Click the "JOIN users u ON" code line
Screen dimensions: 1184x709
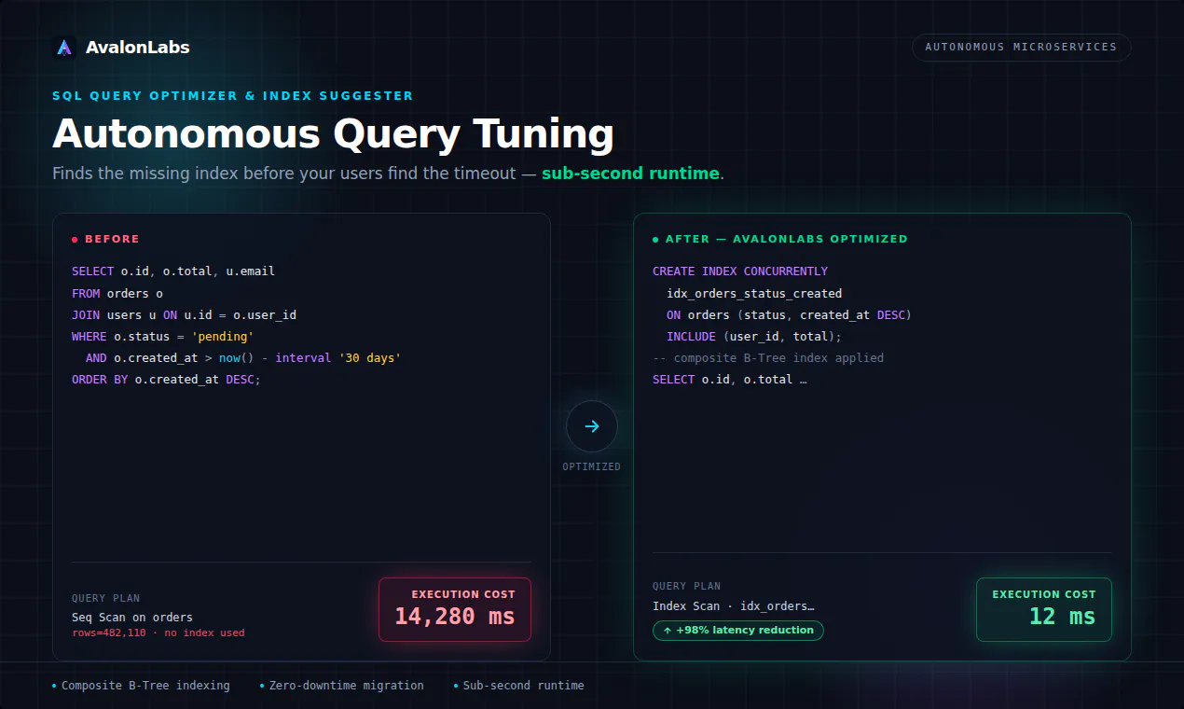tap(185, 315)
